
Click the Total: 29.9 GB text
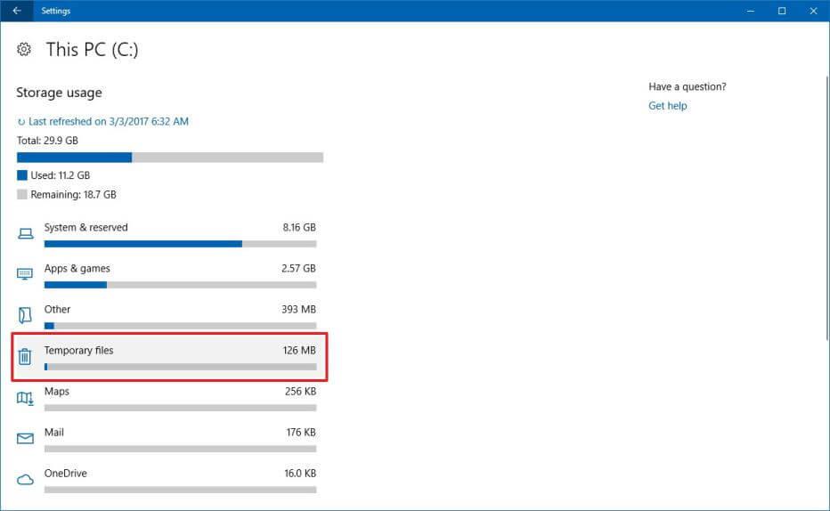point(47,141)
